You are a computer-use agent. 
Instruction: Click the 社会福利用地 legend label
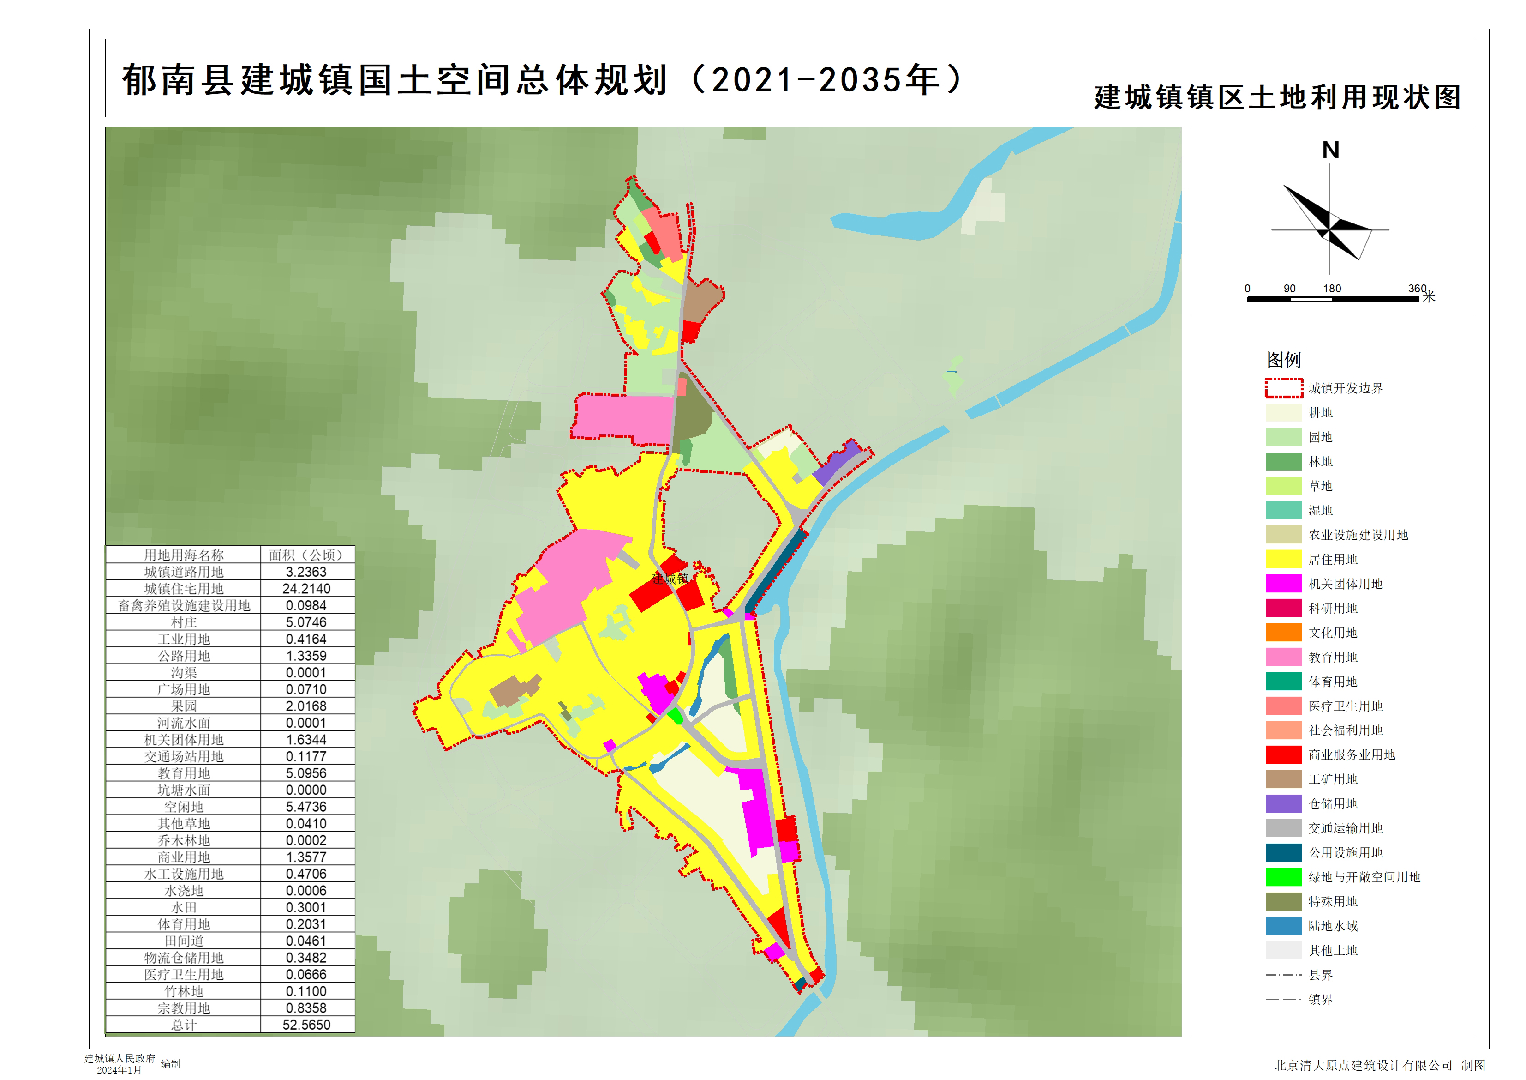coord(1345,730)
